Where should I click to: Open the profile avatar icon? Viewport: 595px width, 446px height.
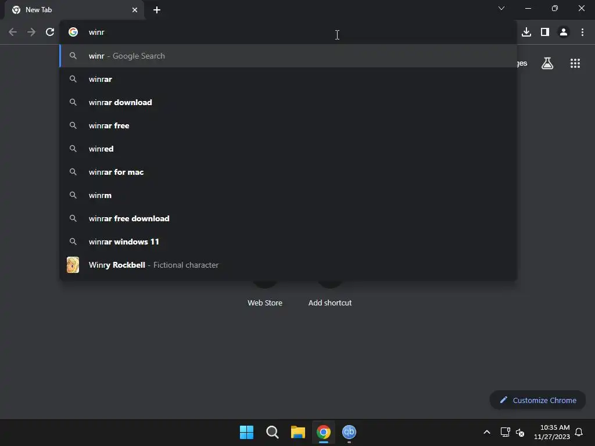point(564,33)
